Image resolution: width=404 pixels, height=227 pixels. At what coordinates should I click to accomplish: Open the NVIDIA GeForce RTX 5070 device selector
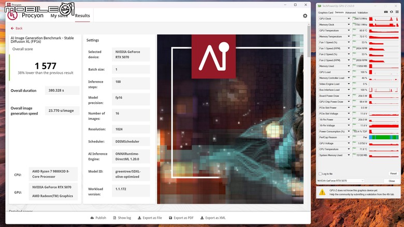point(341,181)
